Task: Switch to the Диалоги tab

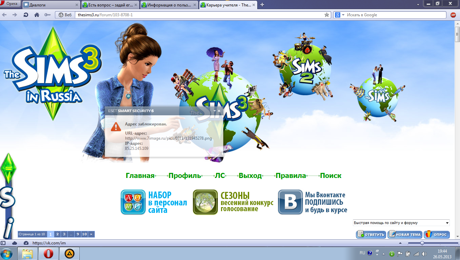Action: pos(51,5)
